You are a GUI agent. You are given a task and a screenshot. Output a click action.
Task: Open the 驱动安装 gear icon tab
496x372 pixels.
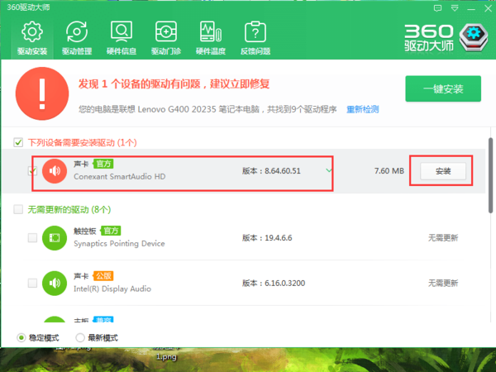click(x=32, y=38)
